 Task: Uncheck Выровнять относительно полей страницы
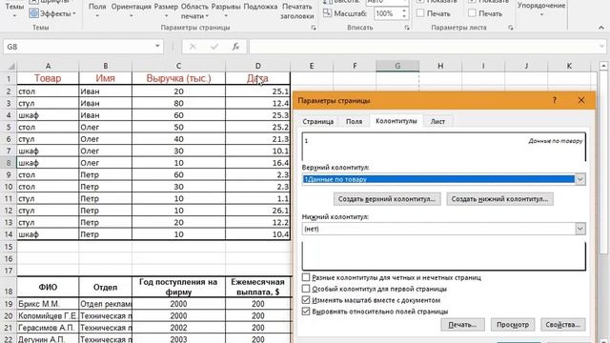pos(306,312)
